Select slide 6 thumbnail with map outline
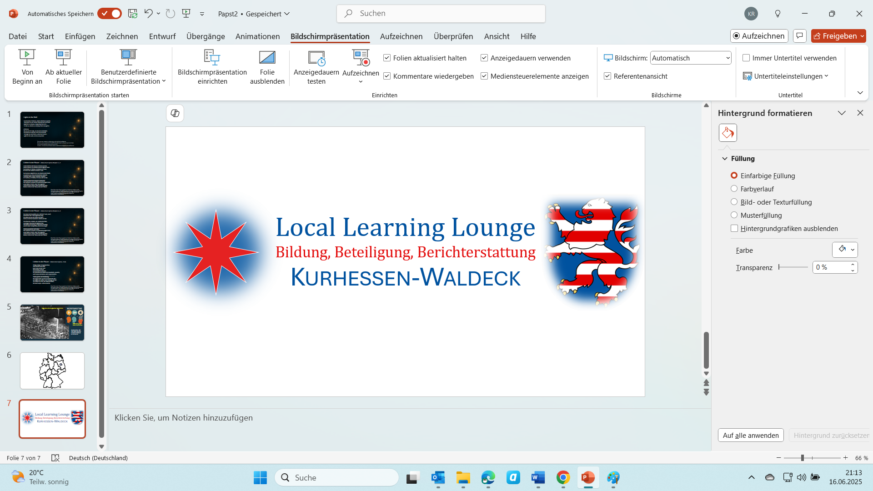This screenshot has height=491, width=873. tap(52, 371)
